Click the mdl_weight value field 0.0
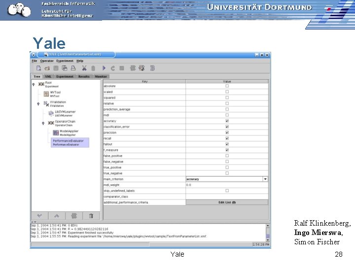 (227, 185)
